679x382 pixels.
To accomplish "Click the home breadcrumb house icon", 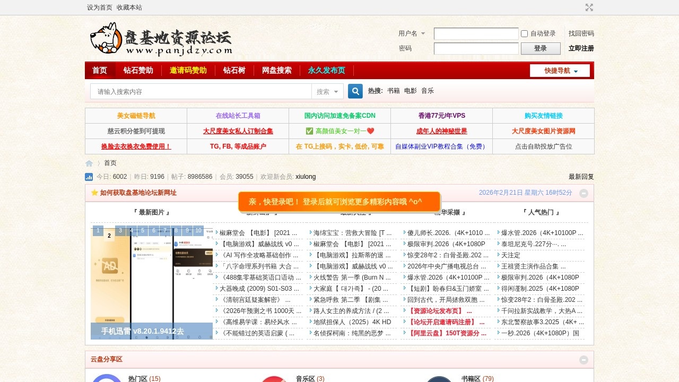I will (x=89, y=163).
